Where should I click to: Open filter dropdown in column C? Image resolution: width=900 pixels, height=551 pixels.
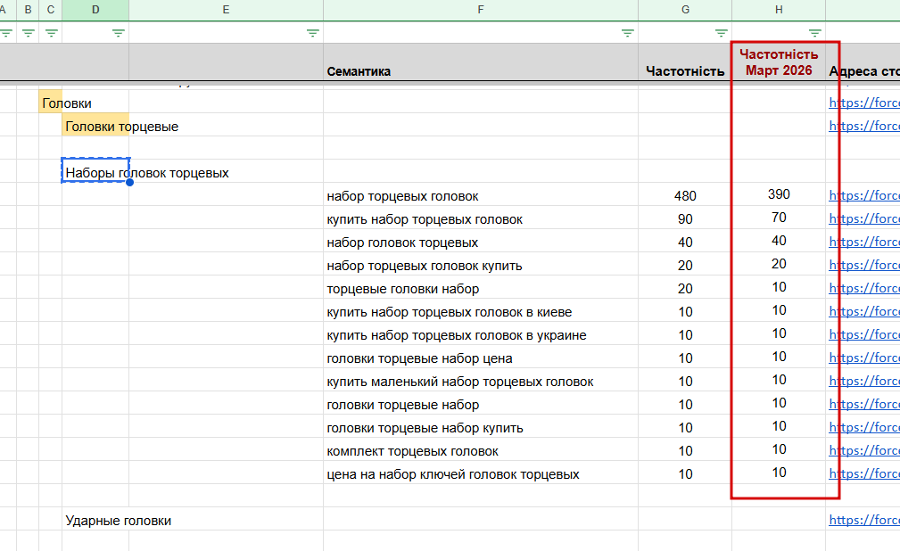click(51, 33)
